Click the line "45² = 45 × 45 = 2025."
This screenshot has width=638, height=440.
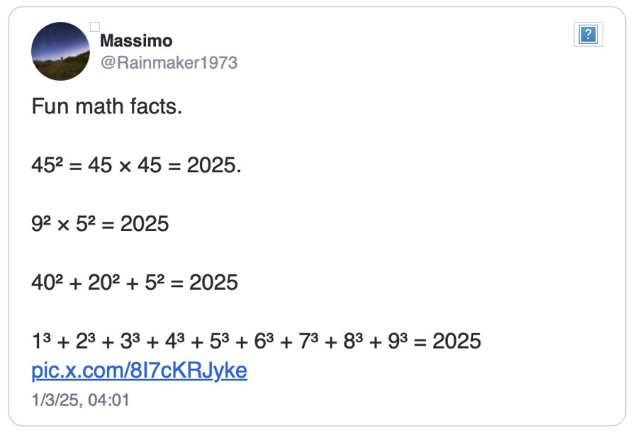coord(137,166)
